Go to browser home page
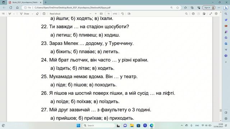Screen dimensions: 230x129 (17, 8)
